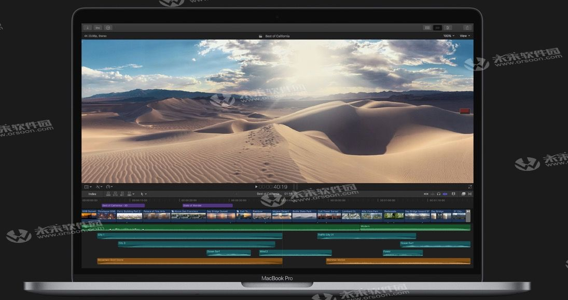
Task: Select the Wind 2 audio clip
Action: (295, 253)
